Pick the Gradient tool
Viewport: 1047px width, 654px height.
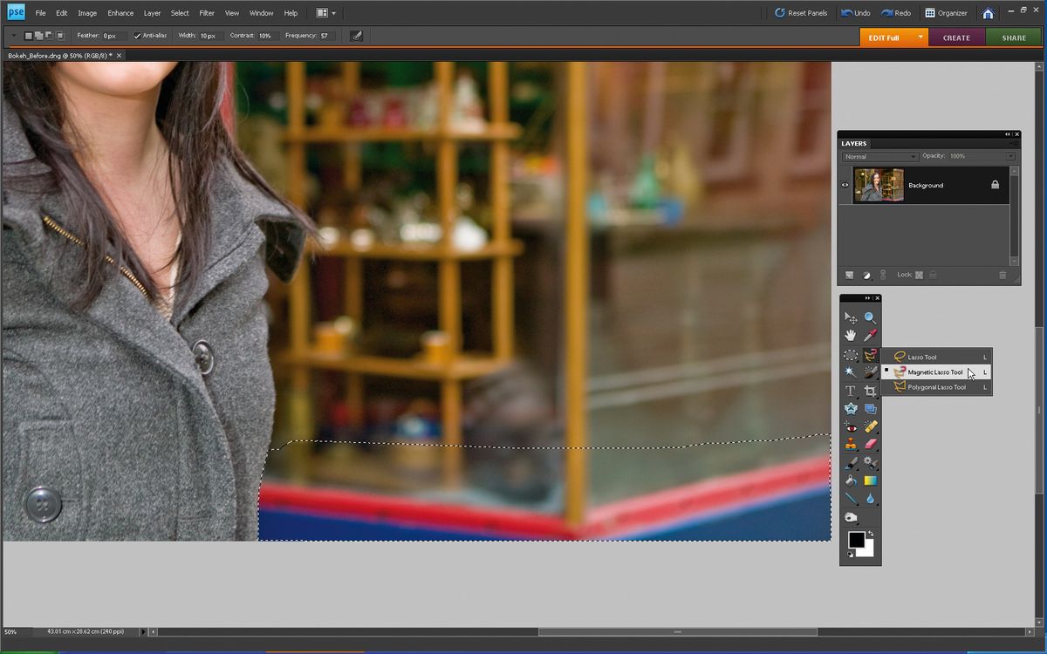(870, 482)
